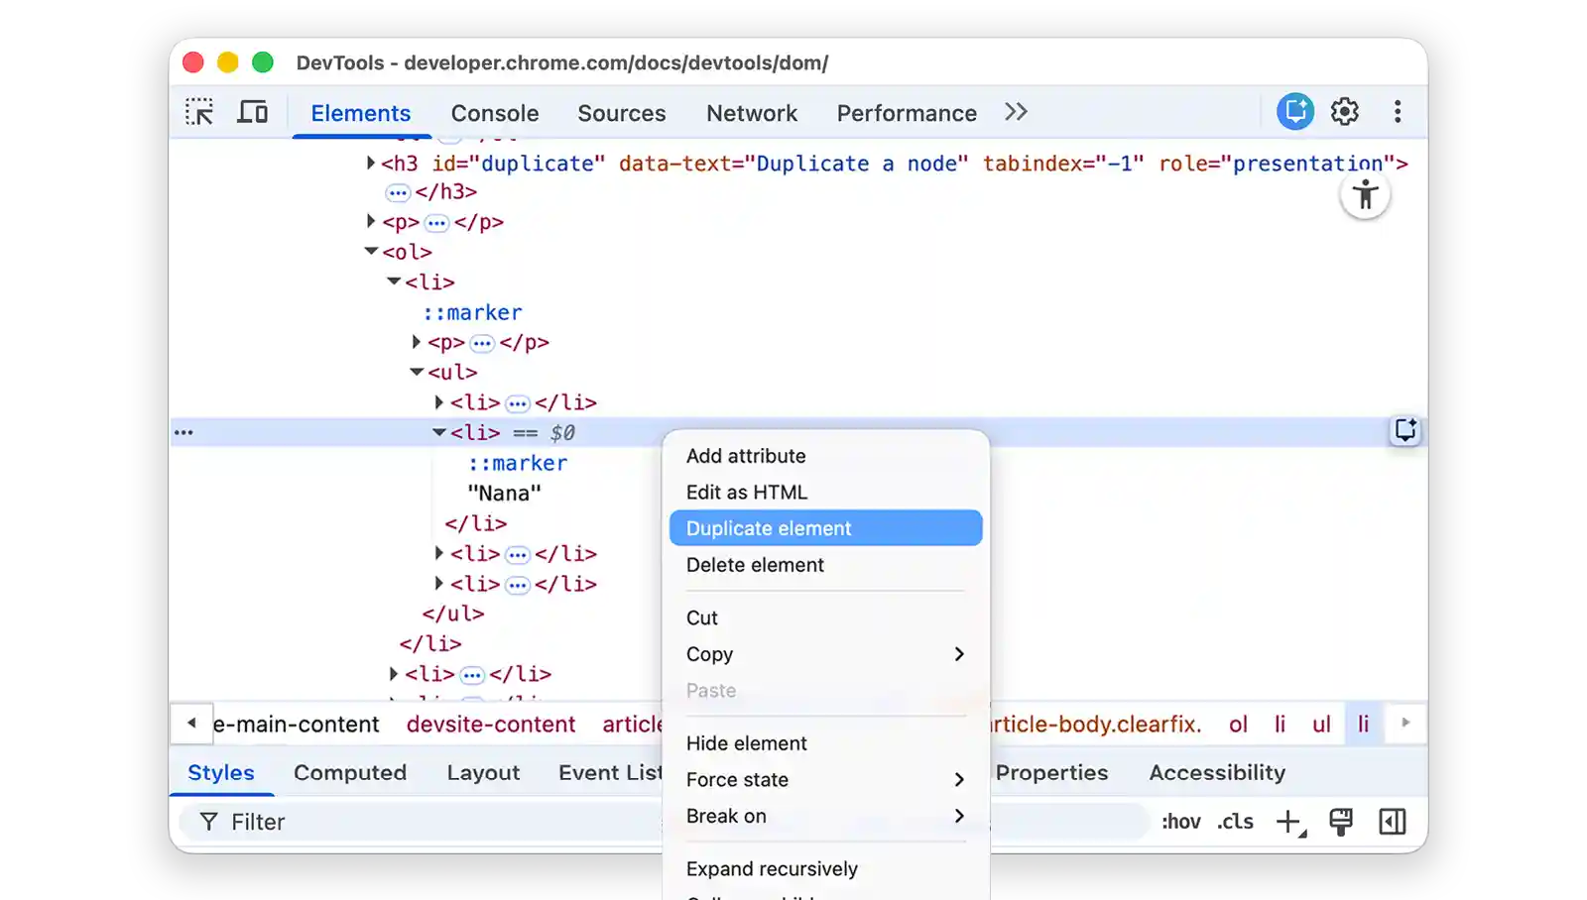Image resolution: width=1587 pixels, height=900 pixels.
Task: Click the scroll-into-view badge on selected li
Action: coord(1405,431)
